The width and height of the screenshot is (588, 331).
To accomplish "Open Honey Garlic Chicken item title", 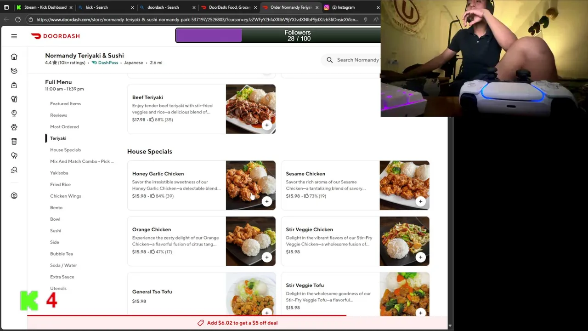I will click(x=158, y=174).
